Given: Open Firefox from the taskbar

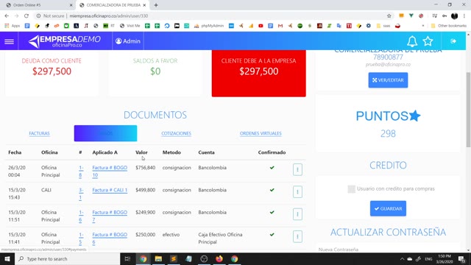Looking at the screenshot, I should pos(219,258).
